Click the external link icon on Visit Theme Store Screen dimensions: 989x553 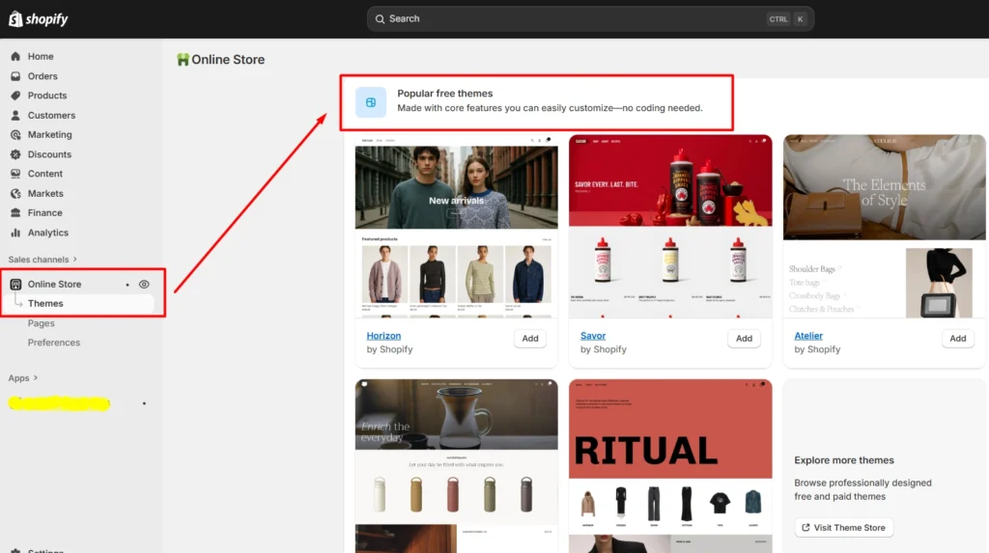[805, 527]
